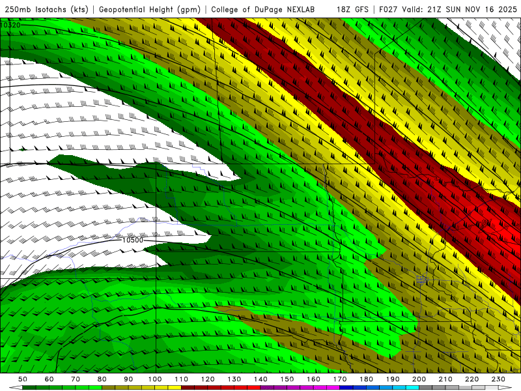Viewport: 521px width, 391px height.
Task: Click the "18Z GFS" model run text
Action: 352,9
